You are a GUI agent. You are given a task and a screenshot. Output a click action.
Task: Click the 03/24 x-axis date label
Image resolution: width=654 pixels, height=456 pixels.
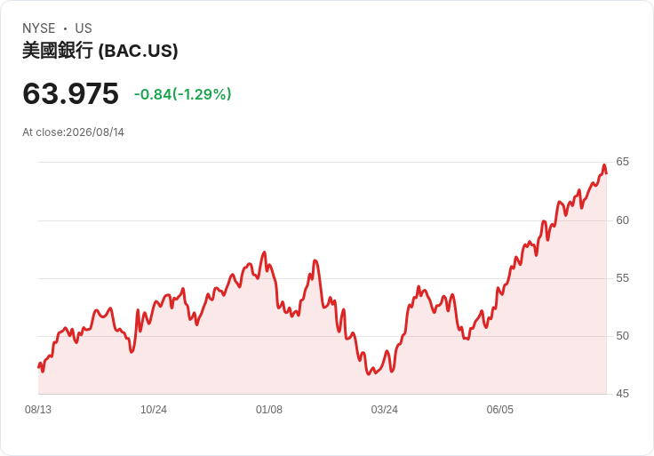384,410
